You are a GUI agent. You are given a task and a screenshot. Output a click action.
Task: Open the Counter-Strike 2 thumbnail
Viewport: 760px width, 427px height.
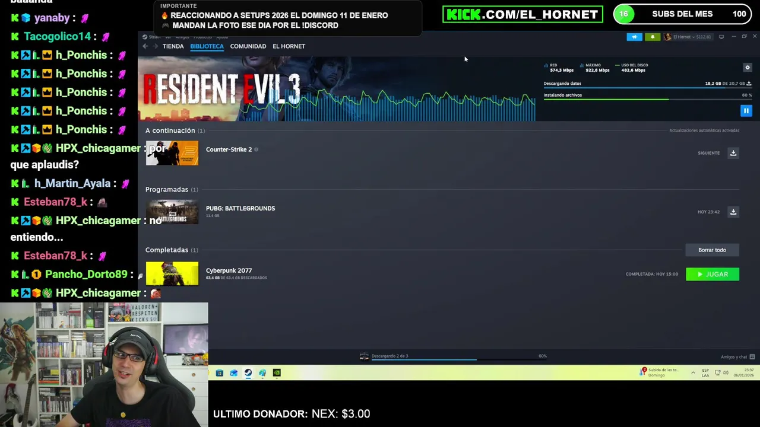click(172, 153)
